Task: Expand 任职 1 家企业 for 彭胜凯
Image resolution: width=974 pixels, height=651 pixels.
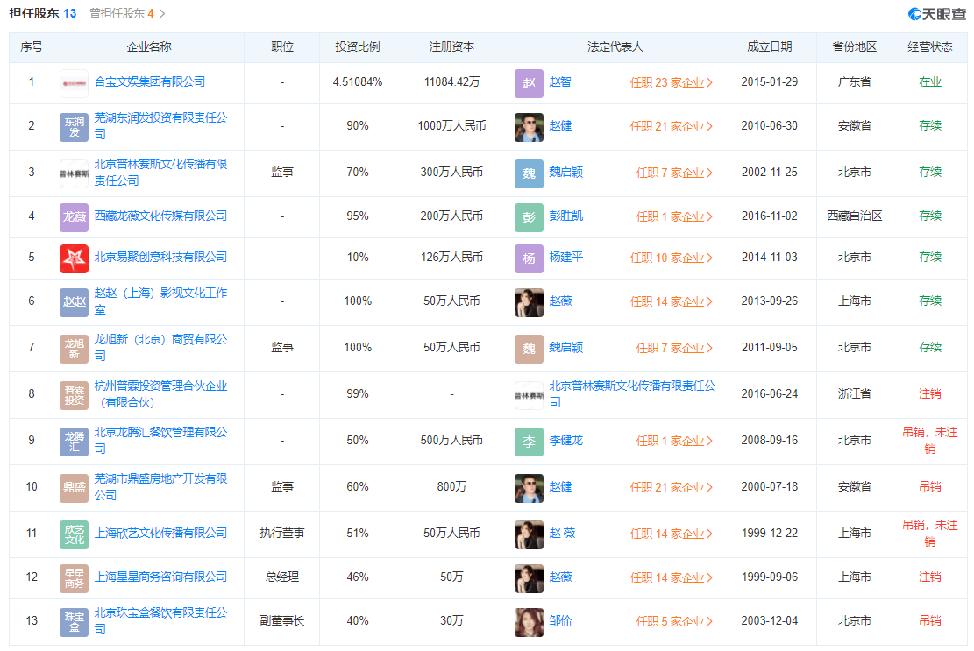Action: [674, 216]
